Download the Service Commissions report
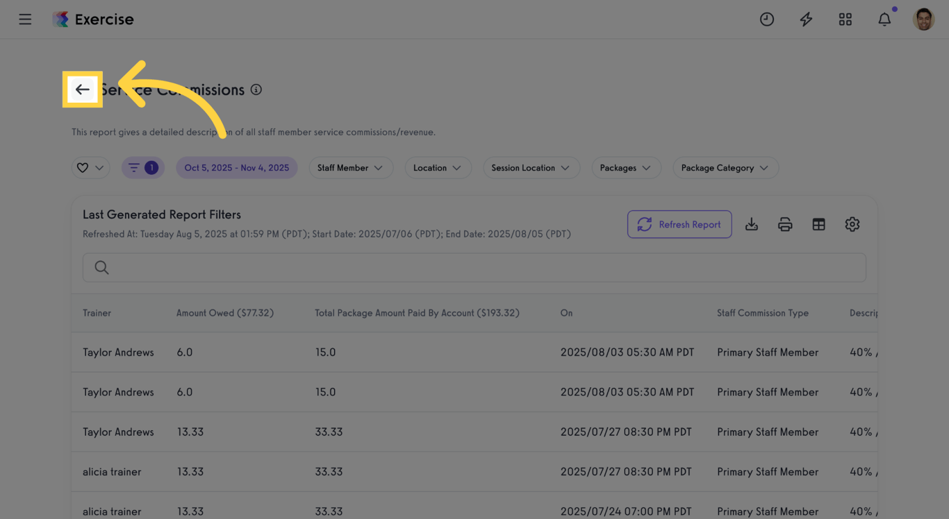 (751, 224)
